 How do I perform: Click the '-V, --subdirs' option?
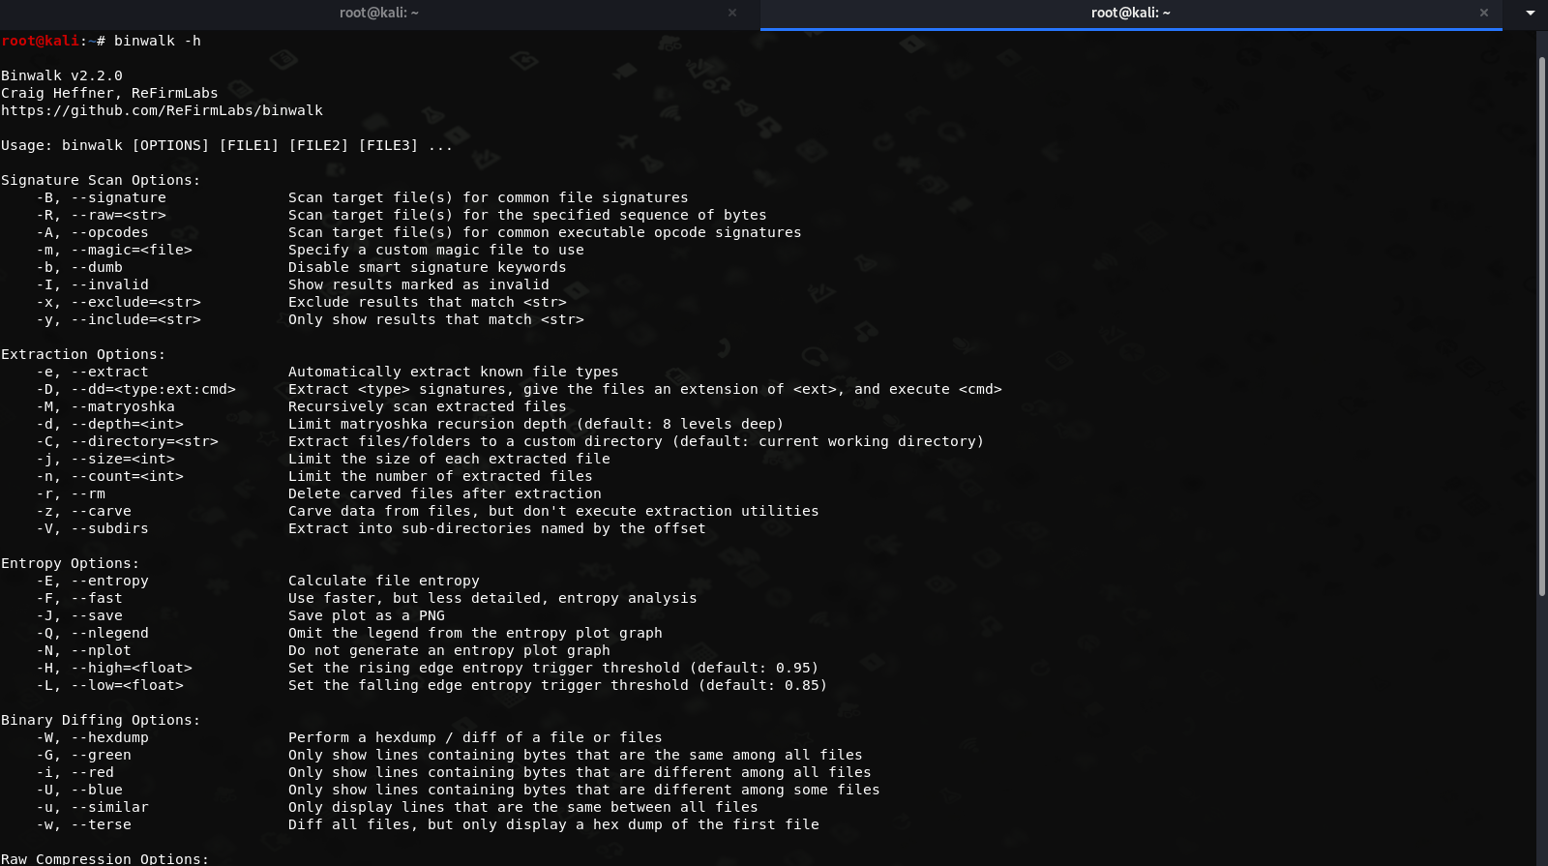93,528
